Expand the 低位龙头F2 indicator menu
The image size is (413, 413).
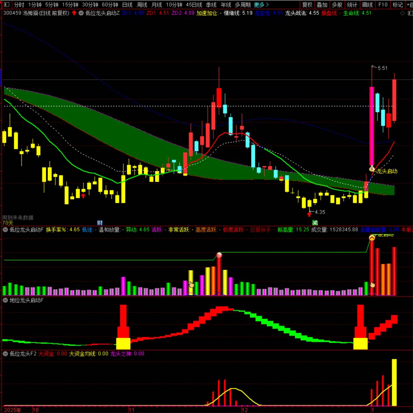pyautogui.click(x=5, y=354)
